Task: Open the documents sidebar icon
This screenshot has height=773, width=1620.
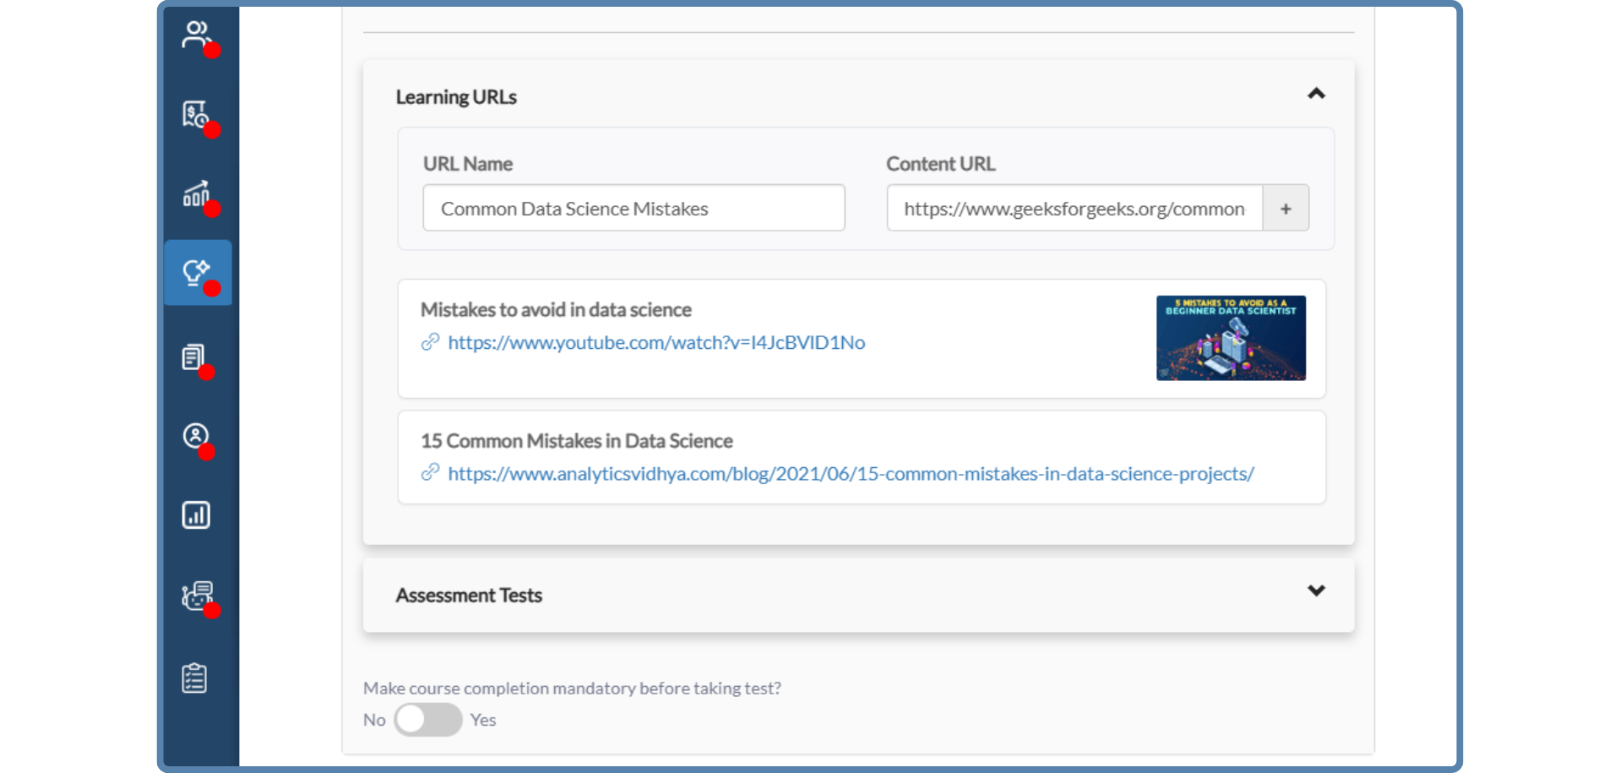Action: (193, 357)
